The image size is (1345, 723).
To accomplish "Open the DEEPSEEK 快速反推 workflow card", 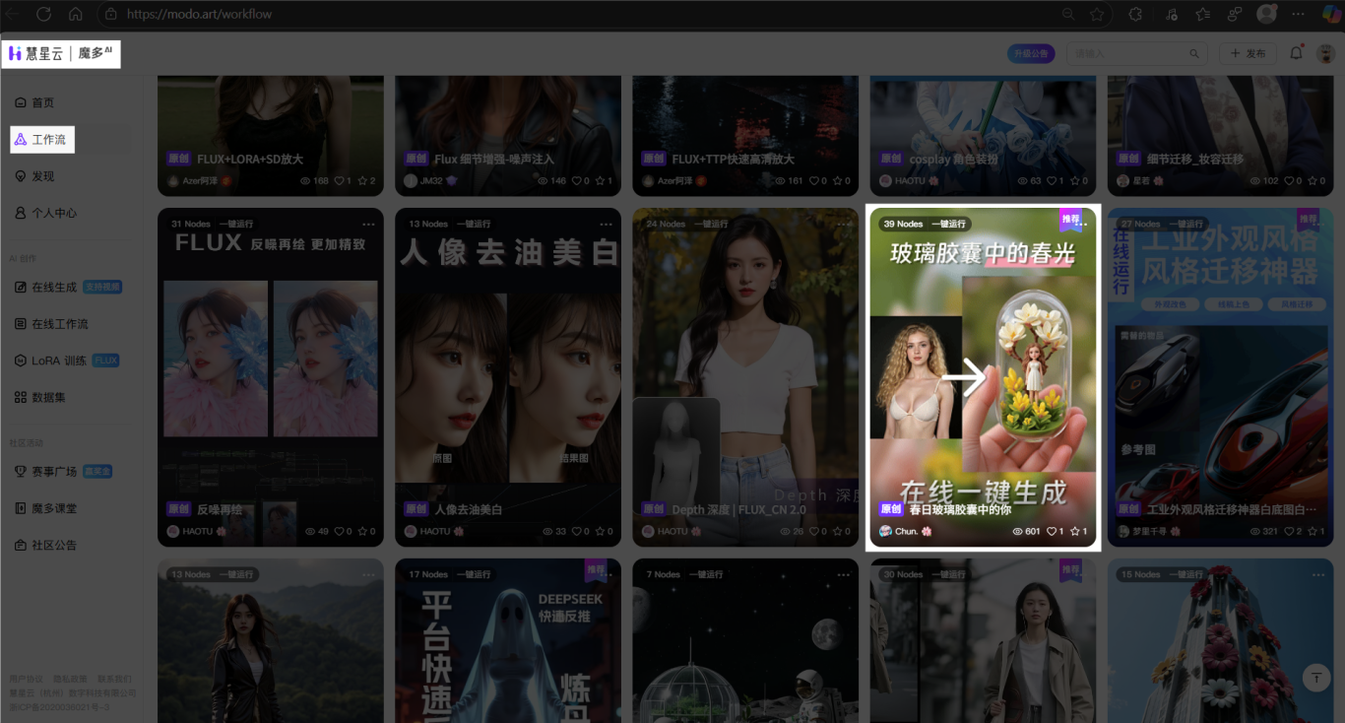I will pyautogui.click(x=508, y=640).
